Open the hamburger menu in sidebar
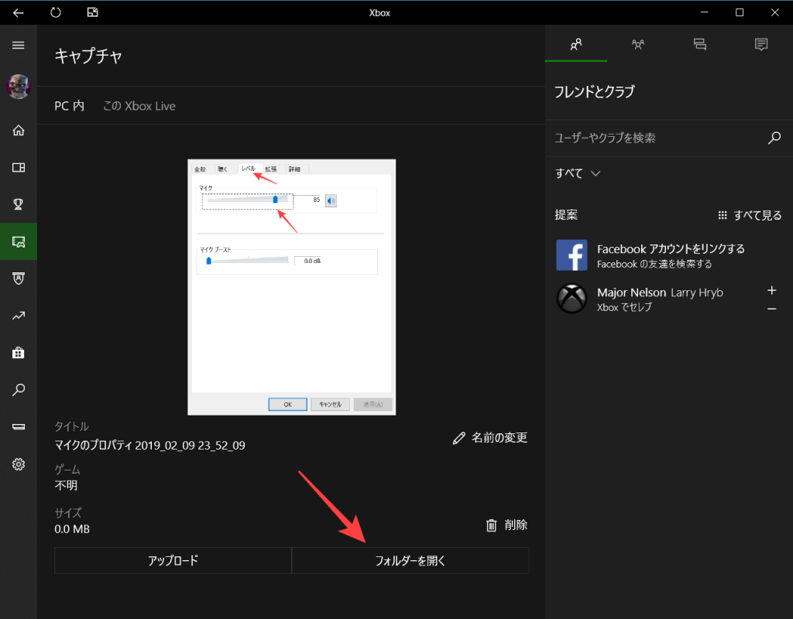793x619 pixels. (x=19, y=46)
